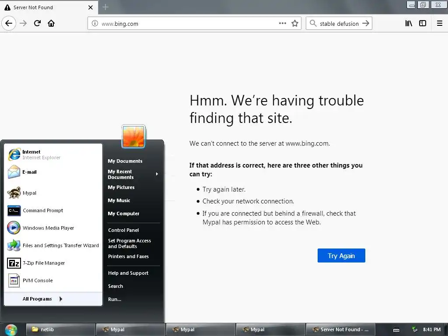The width and height of the screenshot is (448, 336).
Task: Expand All Programs list
Action: [53, 299]
